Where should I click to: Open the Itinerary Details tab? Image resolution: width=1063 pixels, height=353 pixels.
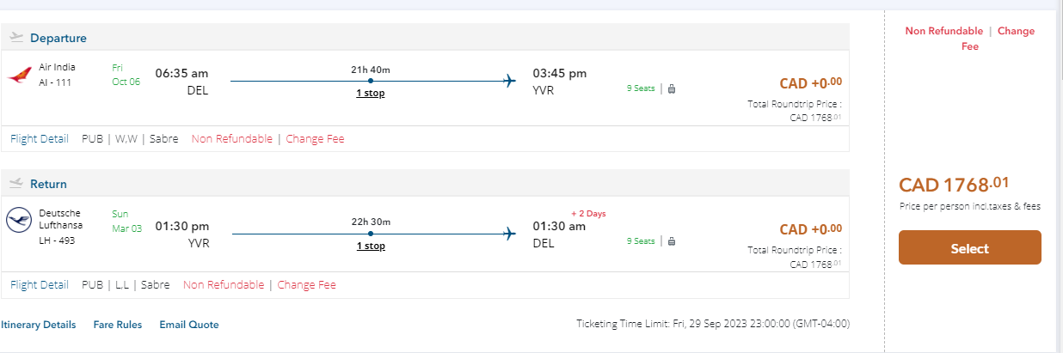(39, 325)
